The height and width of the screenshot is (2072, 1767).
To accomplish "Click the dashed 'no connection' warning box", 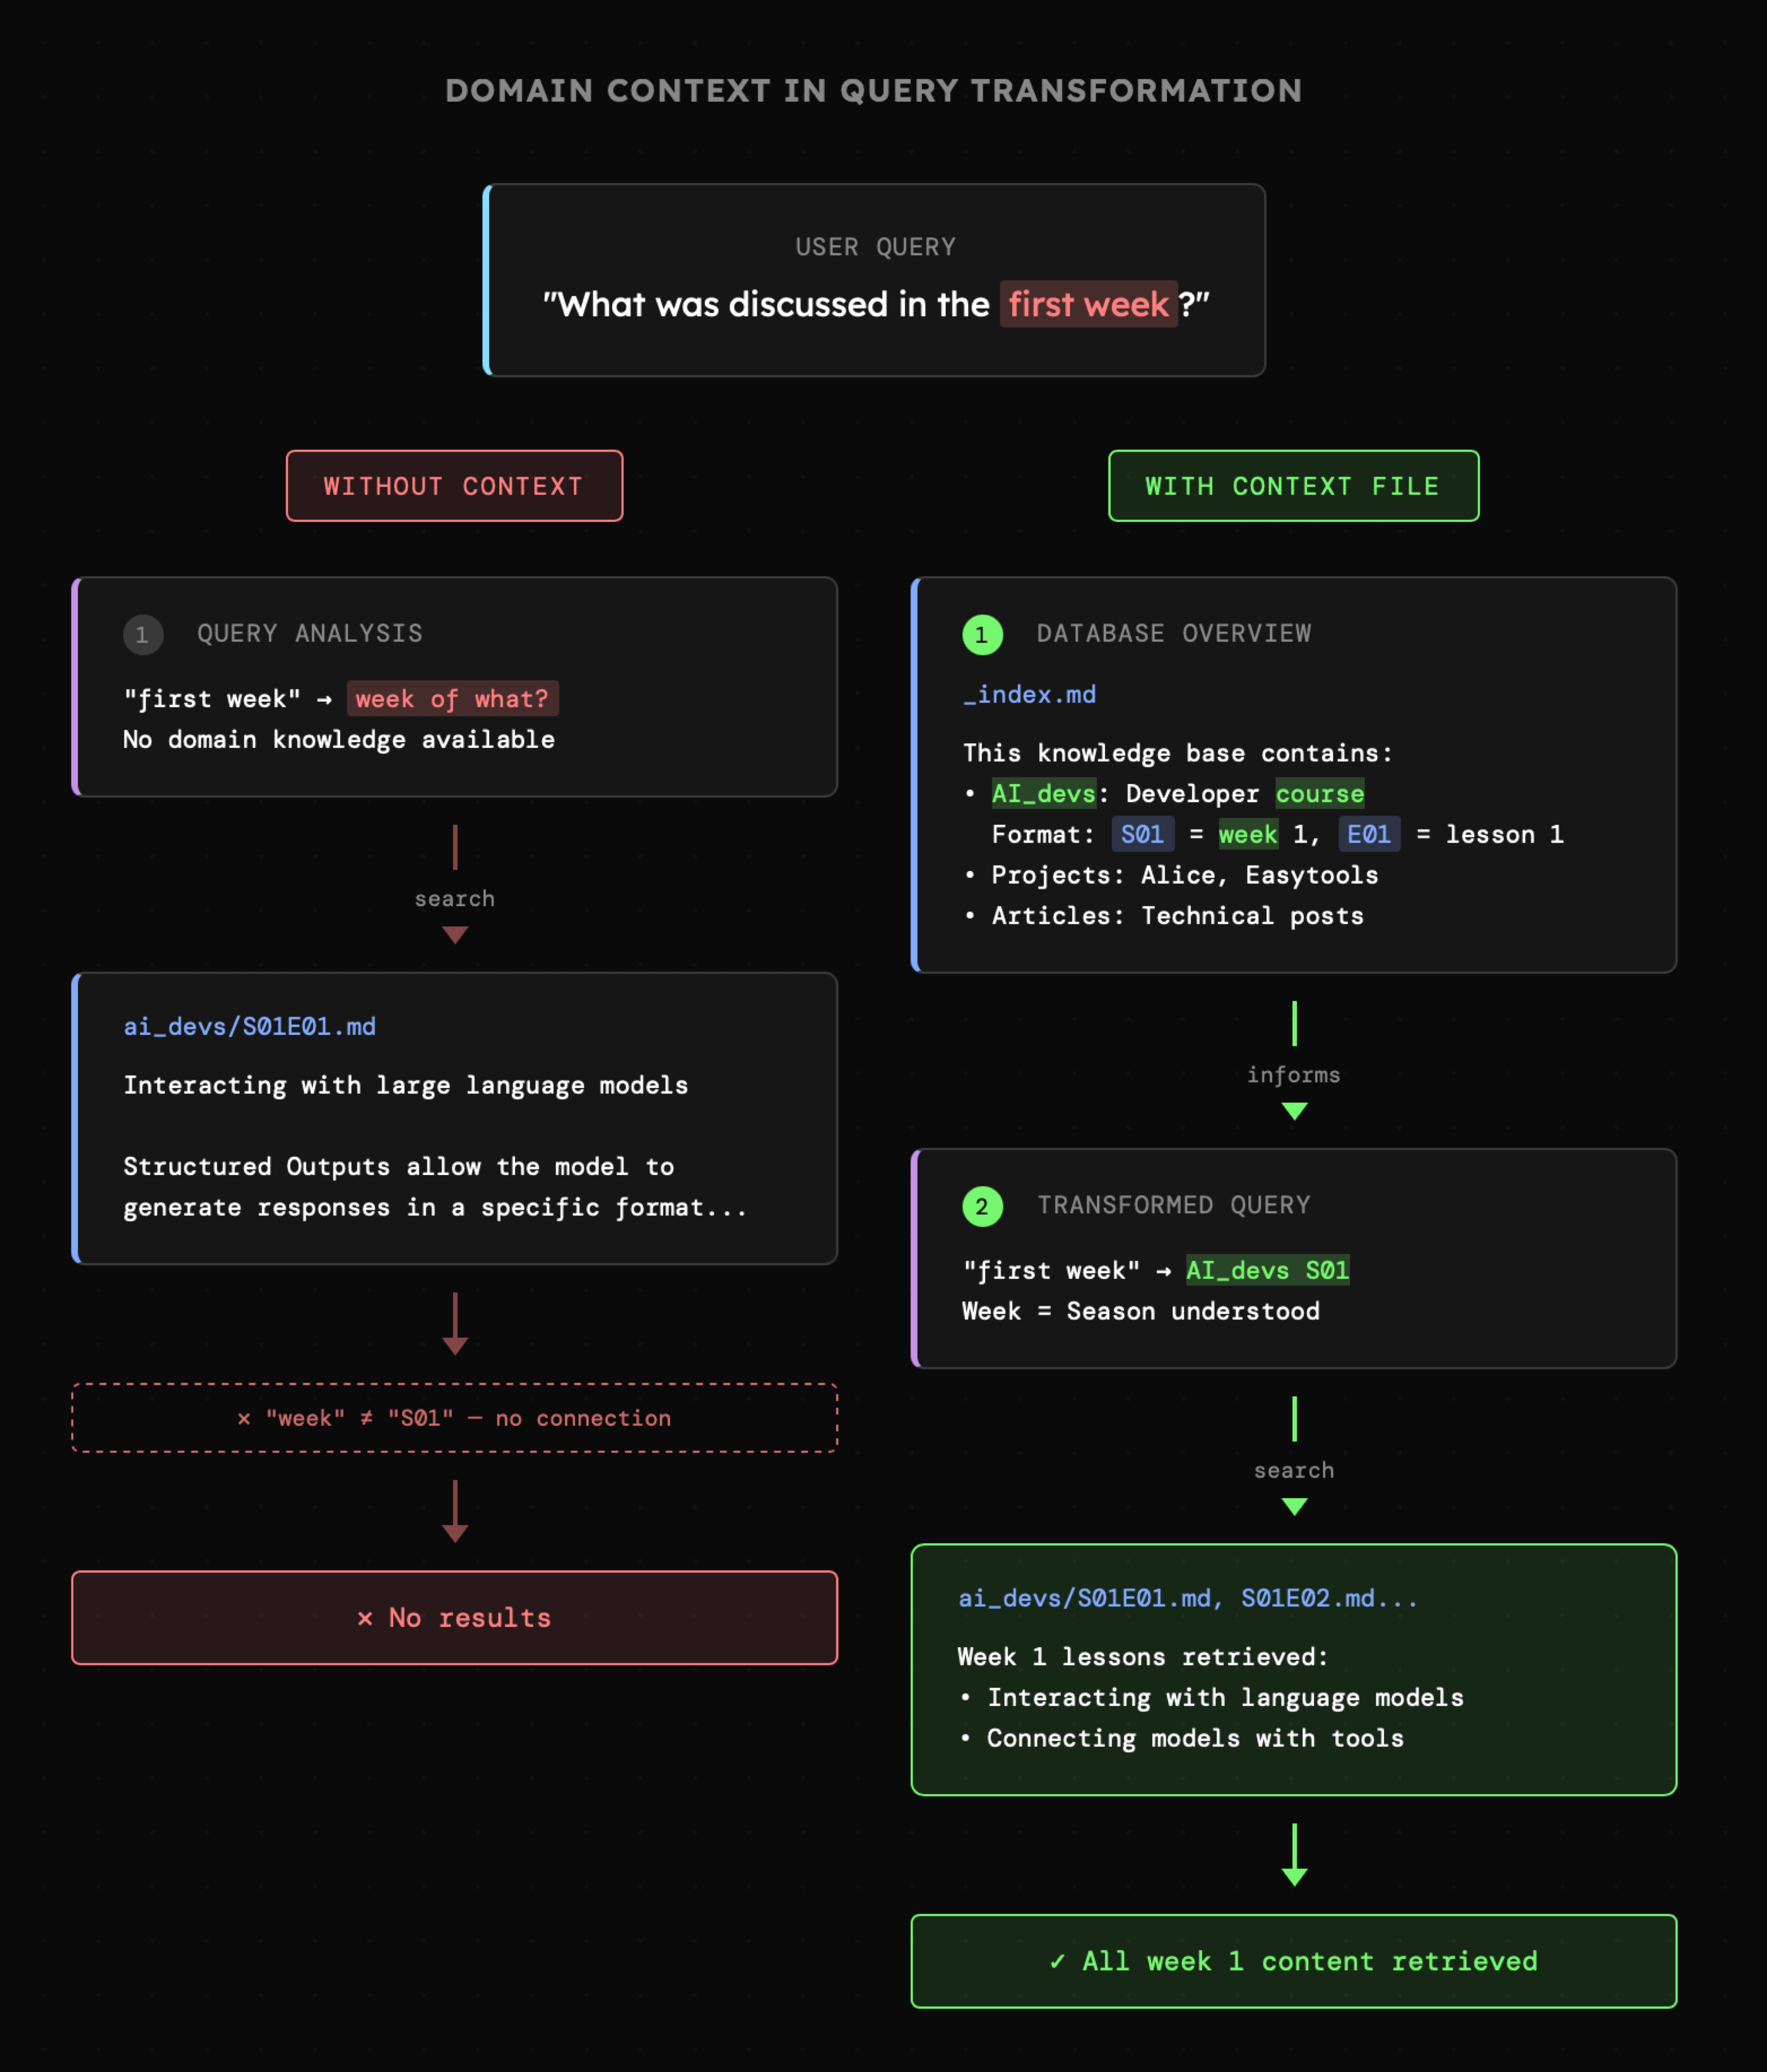I will pos(454,1418).
